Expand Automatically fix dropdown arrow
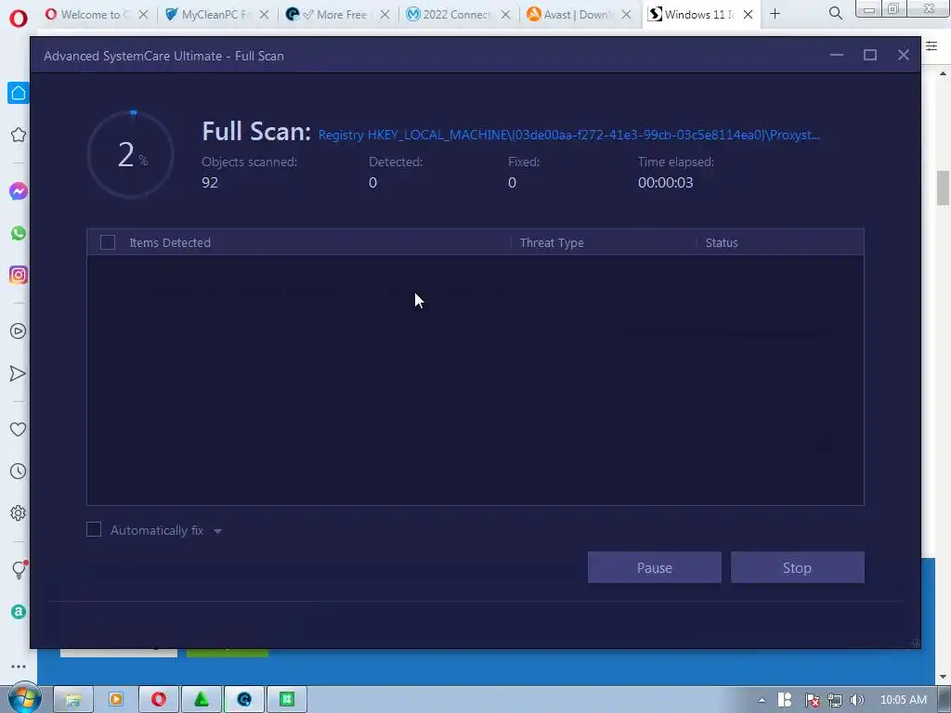 (x=217, y=531)
